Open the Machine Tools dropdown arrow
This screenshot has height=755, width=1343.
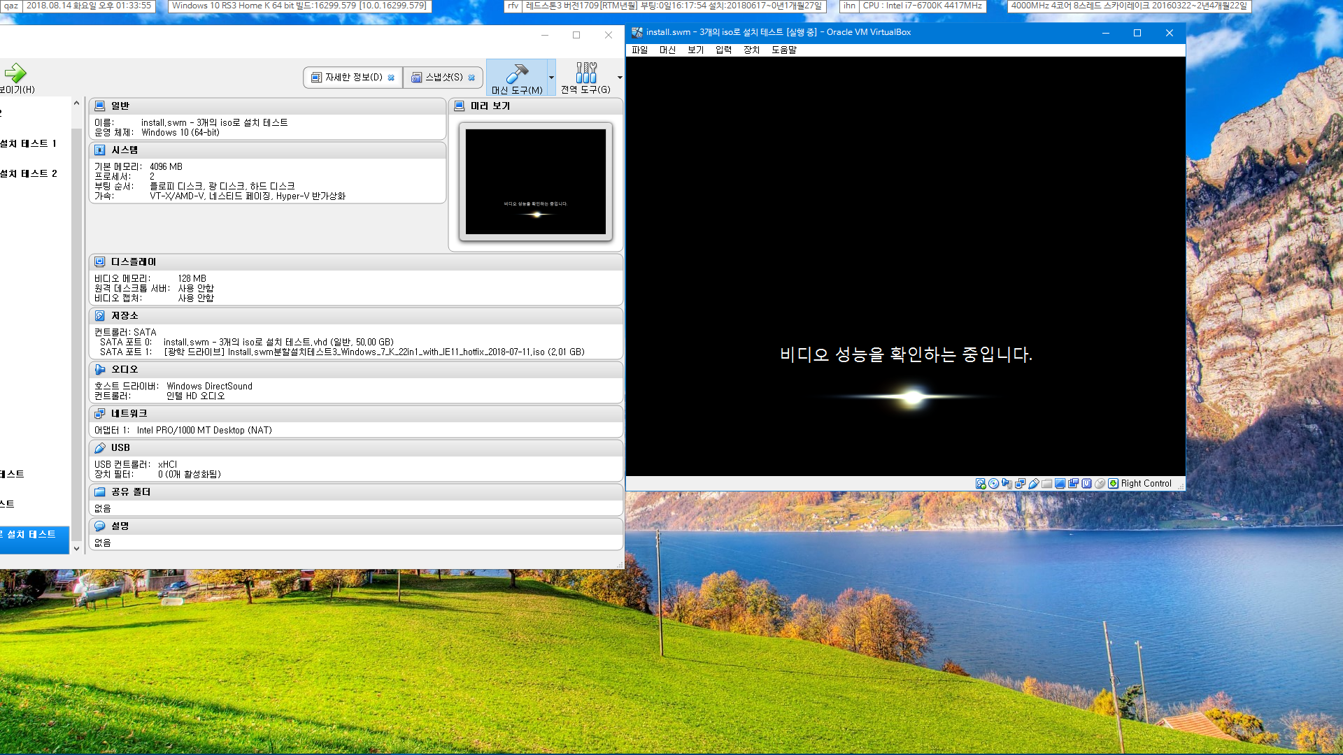(551, 78)
